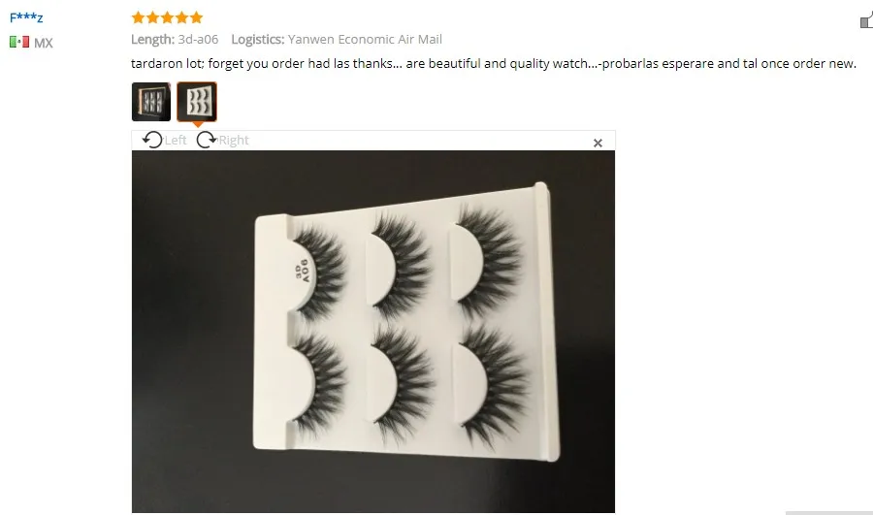Click the fifth orange rating star
Screen dimensions: 873x515
[196, 17]
